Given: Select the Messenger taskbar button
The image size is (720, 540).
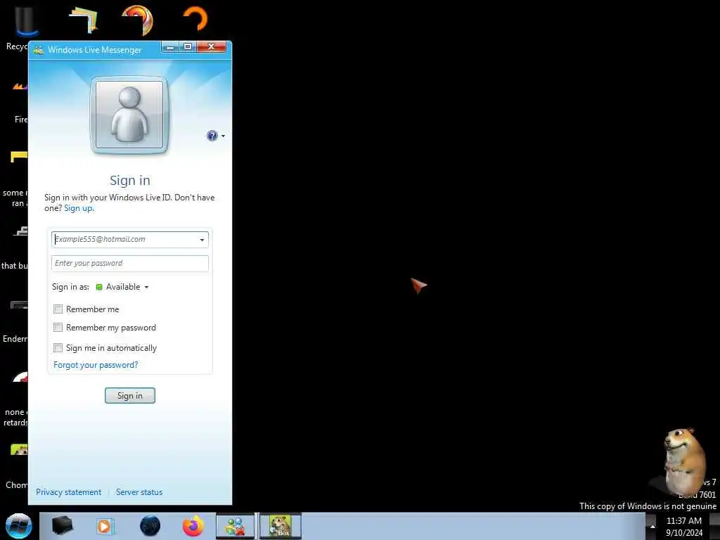Looking at the screenshot, I should 235,526.
